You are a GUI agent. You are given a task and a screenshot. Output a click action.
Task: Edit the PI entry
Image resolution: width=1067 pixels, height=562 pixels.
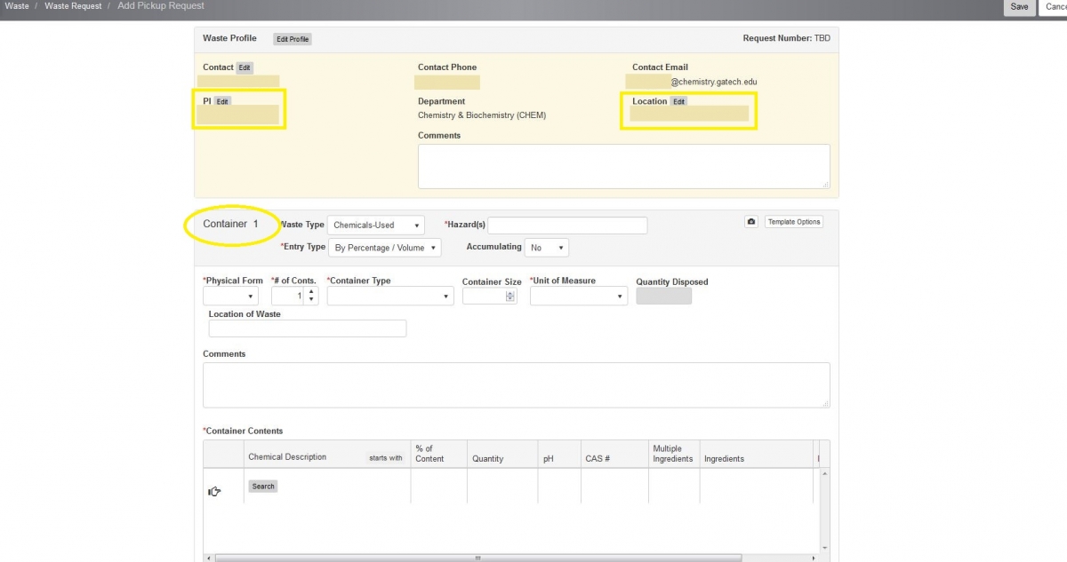click(222, 101)
